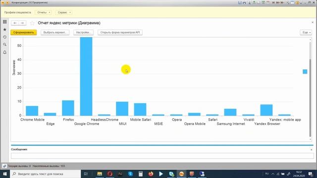Click the Save diskette icon in title bar

pyautogui.click(x=240, y=2)
